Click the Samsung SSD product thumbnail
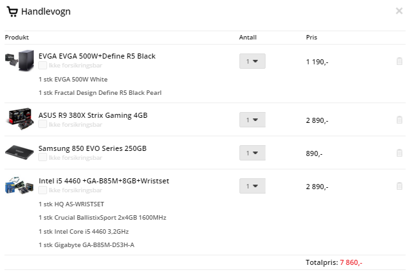412x277 pixels. click(20, 152)
